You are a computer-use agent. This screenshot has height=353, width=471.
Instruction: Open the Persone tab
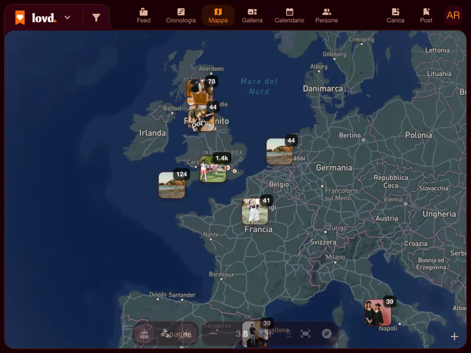click(327, 16)
